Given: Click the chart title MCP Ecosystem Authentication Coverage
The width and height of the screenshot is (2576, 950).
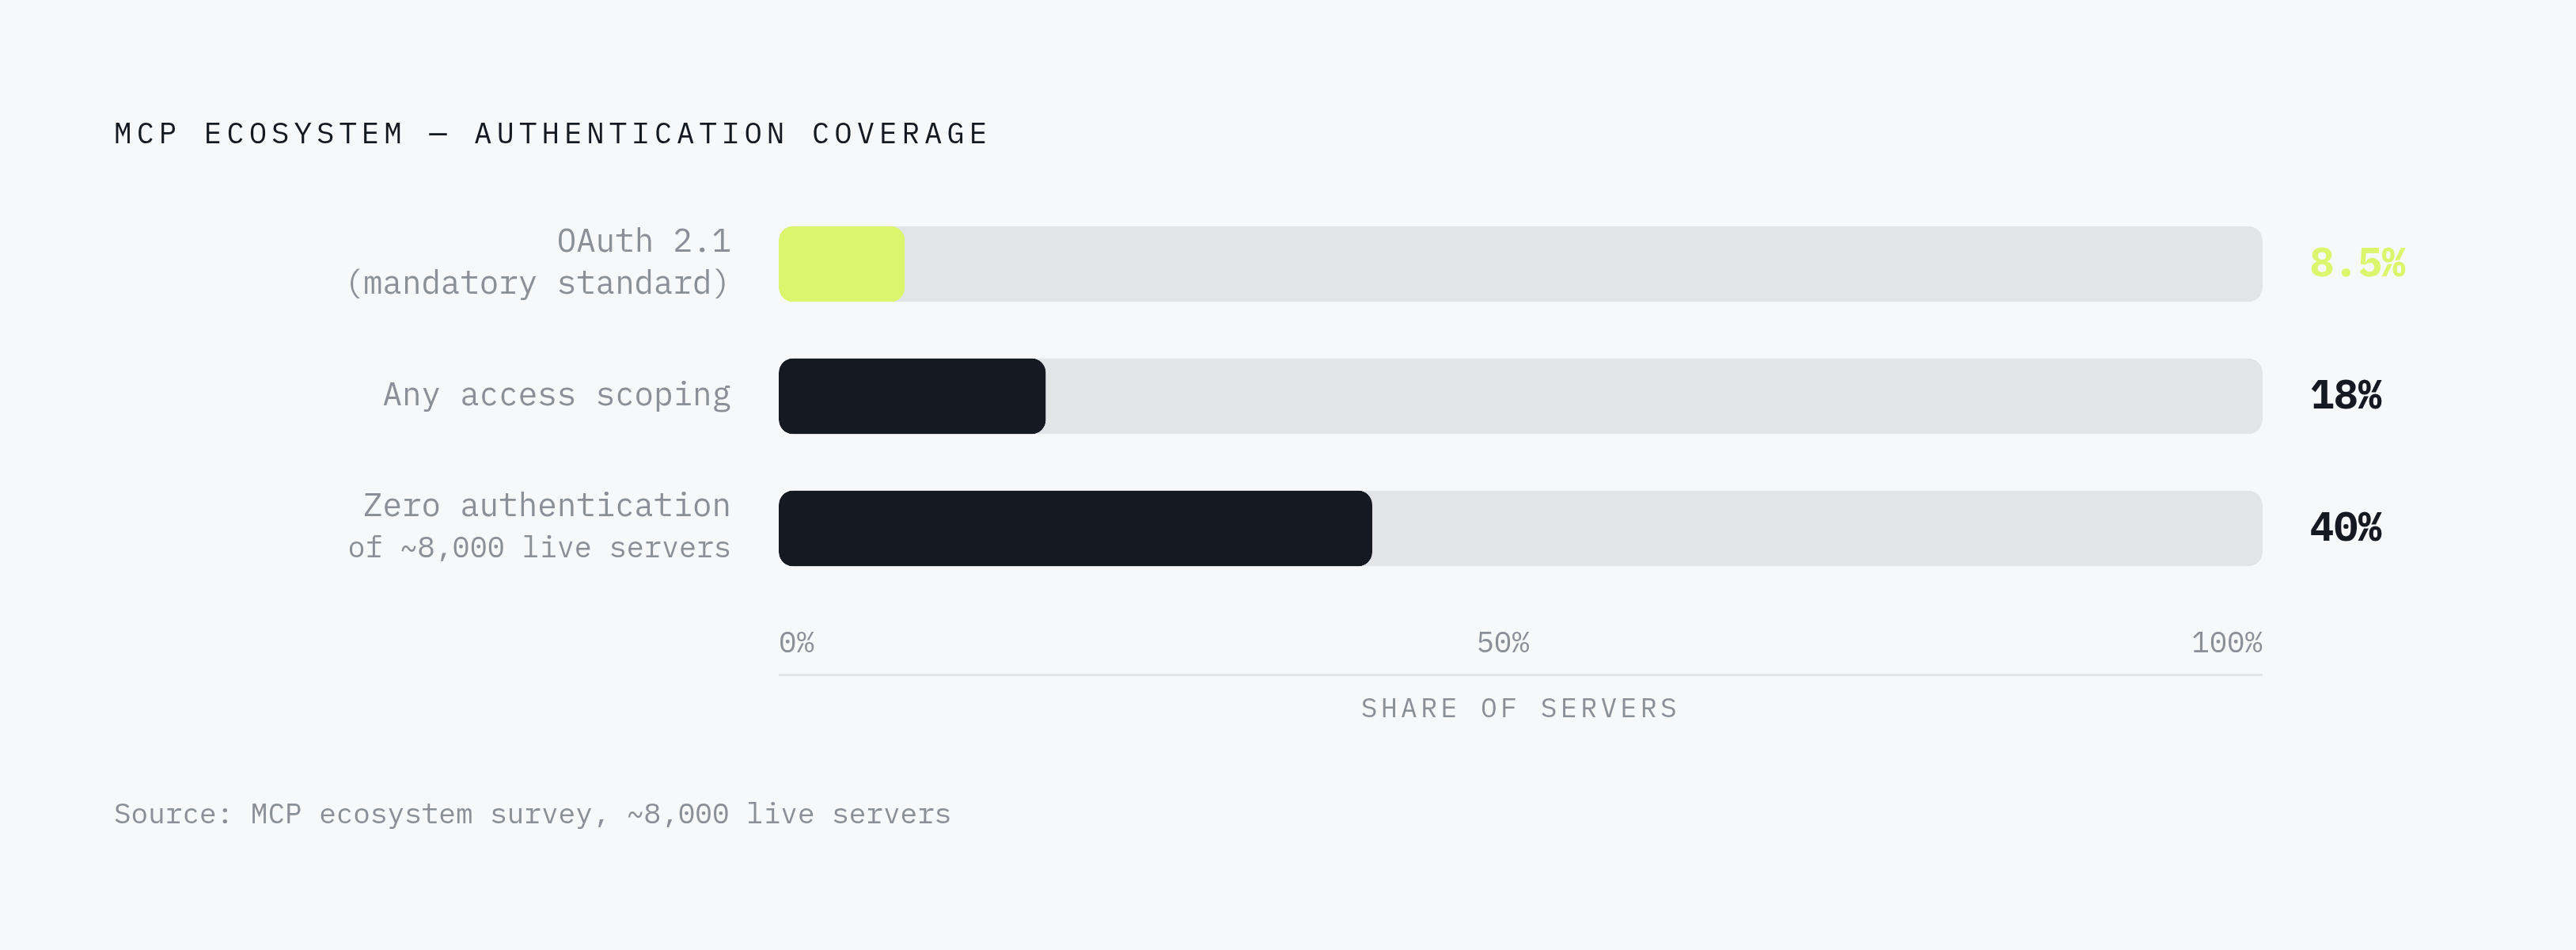Looking at the screenshot, I should pos(551,133).
